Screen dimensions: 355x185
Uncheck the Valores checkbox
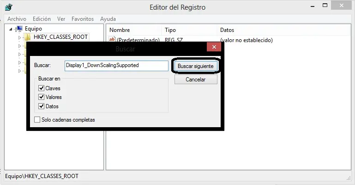41,97
